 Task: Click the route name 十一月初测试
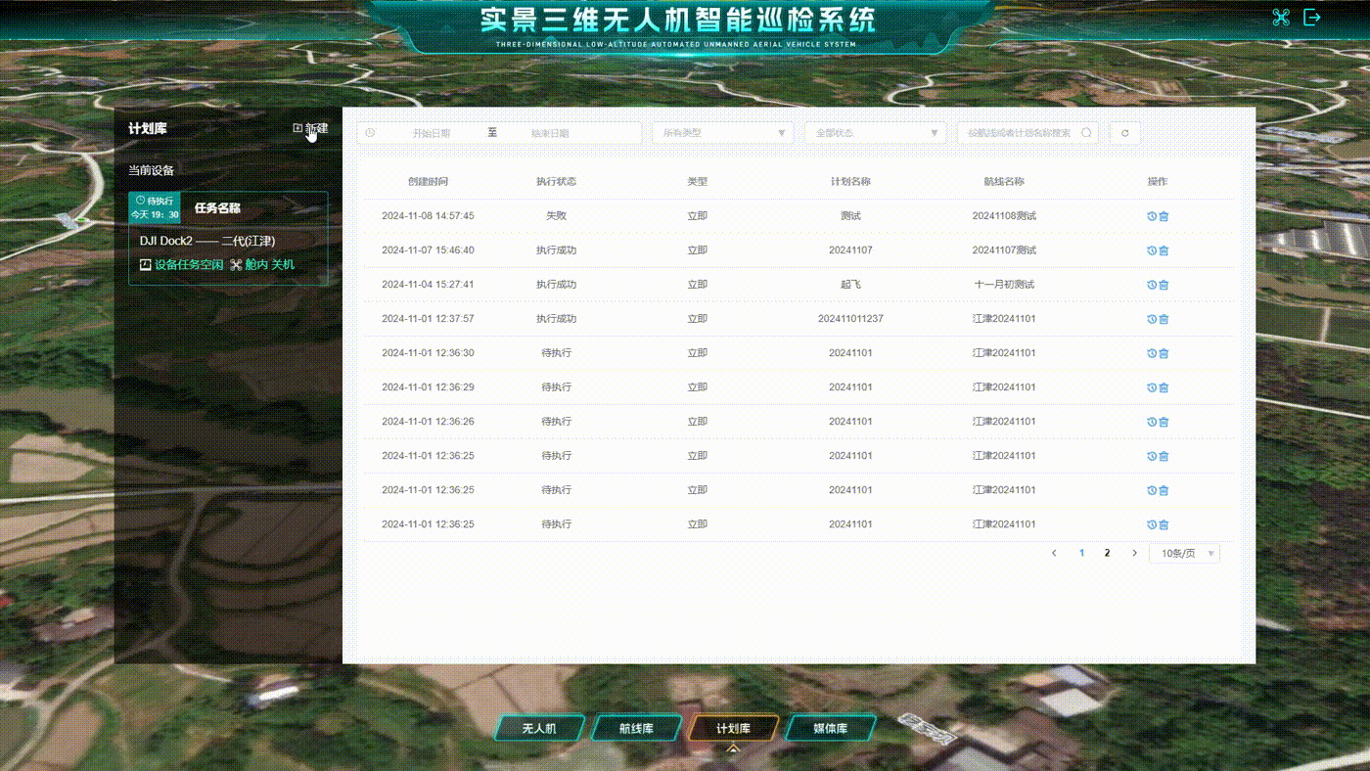tap(1004, 285)
